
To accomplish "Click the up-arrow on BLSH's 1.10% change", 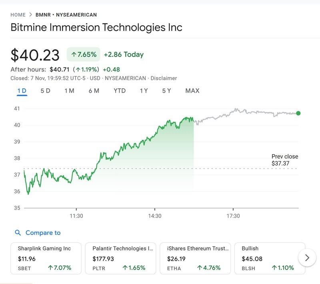I will (274, 268).
